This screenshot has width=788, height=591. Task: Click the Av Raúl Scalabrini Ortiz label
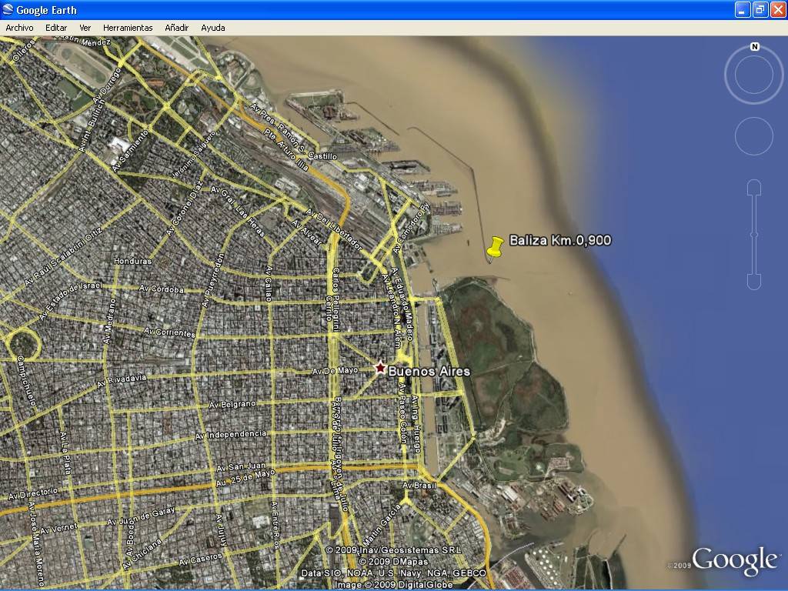click(x=63, y=257)
